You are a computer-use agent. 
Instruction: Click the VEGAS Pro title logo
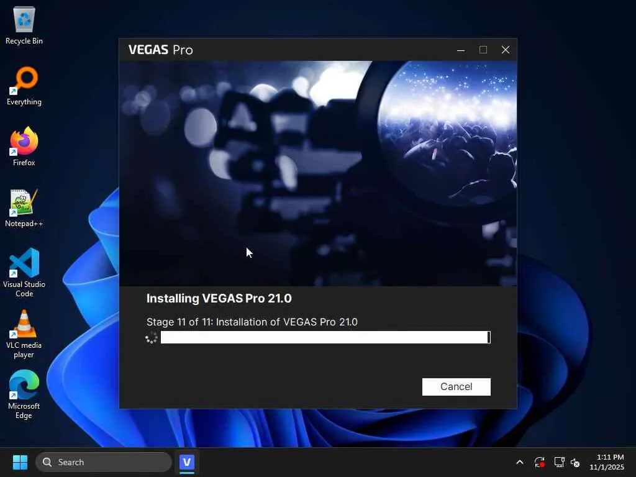(x=161, y=50)
